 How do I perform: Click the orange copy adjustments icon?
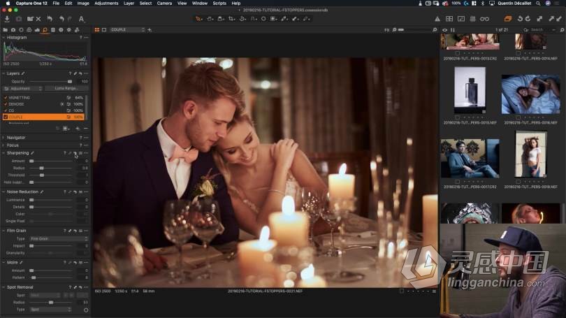pos(508,19)
